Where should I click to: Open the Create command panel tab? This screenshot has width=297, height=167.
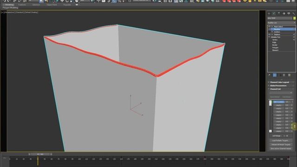coord(269,13)
